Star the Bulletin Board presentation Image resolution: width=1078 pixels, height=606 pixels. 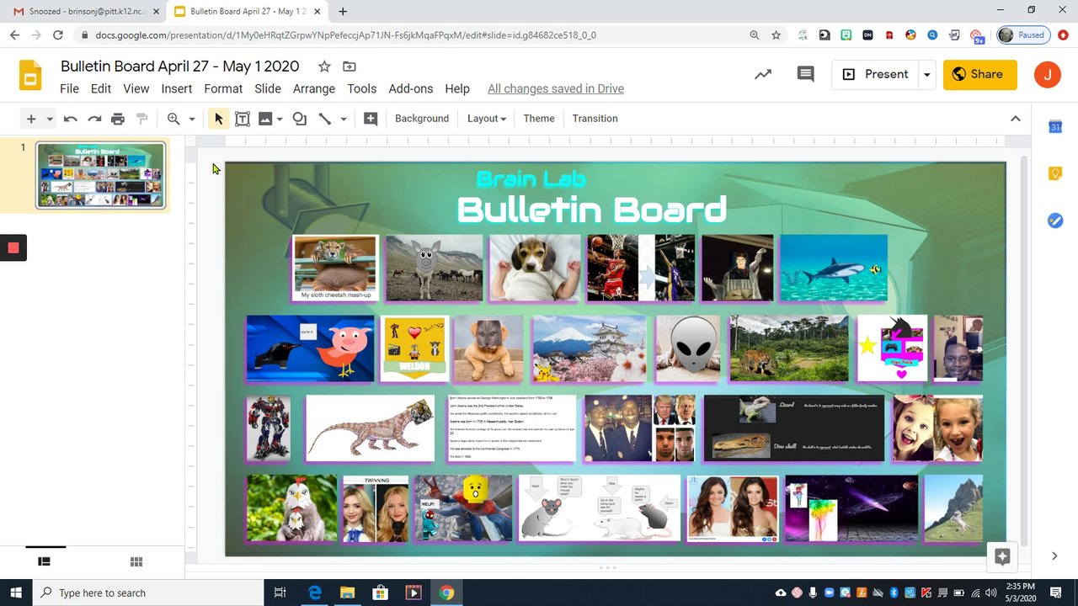click(324, 66)
